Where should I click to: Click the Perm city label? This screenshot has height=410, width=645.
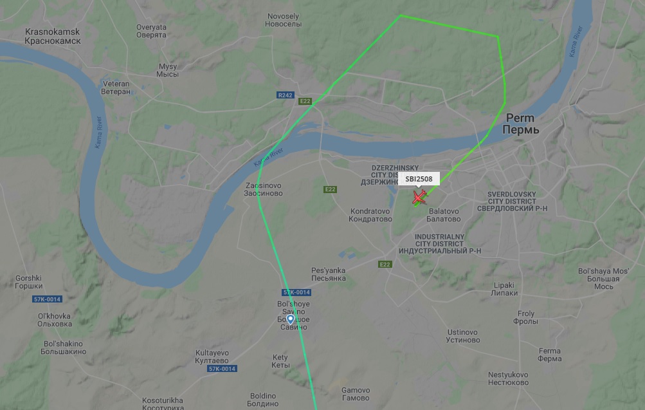(520, 124)
